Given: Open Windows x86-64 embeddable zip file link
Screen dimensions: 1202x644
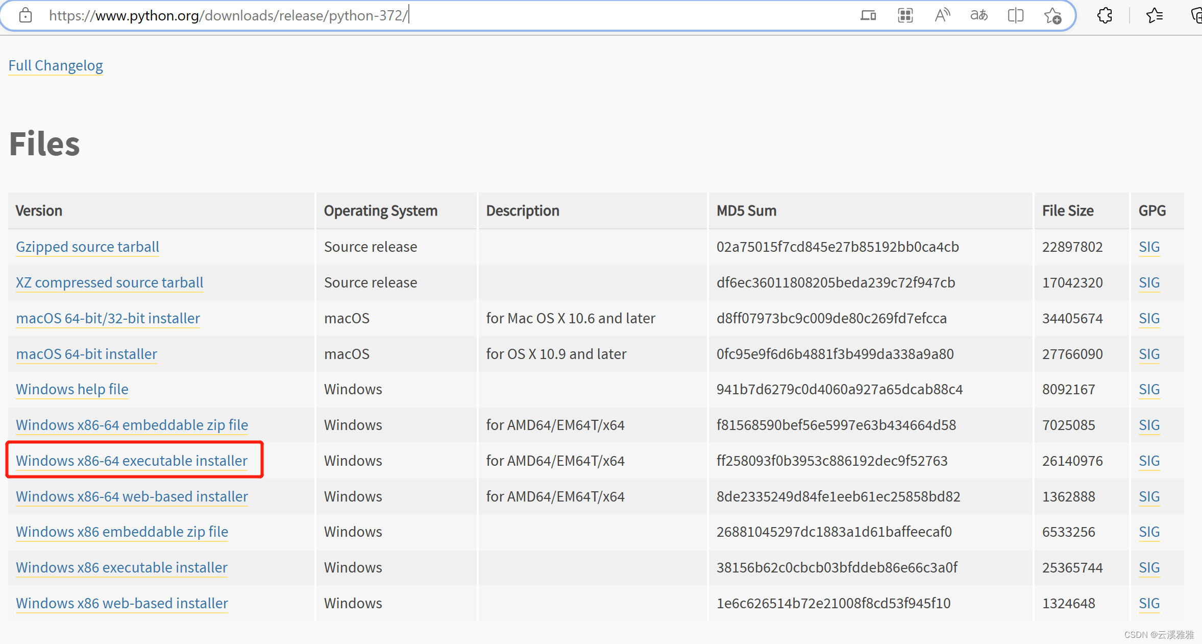Looking at the screenshot, I should click(x=132, y=425).
